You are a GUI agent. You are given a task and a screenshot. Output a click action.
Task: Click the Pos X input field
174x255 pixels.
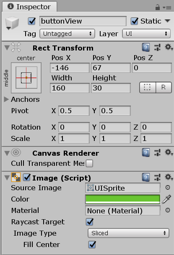[x=70, y=68]
